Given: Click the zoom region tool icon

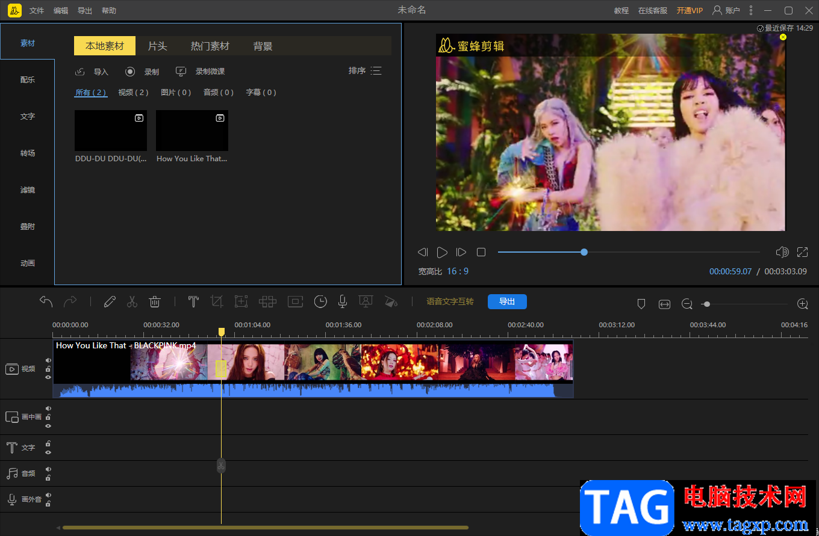Looking at the screenshot, I should point(241,301).
